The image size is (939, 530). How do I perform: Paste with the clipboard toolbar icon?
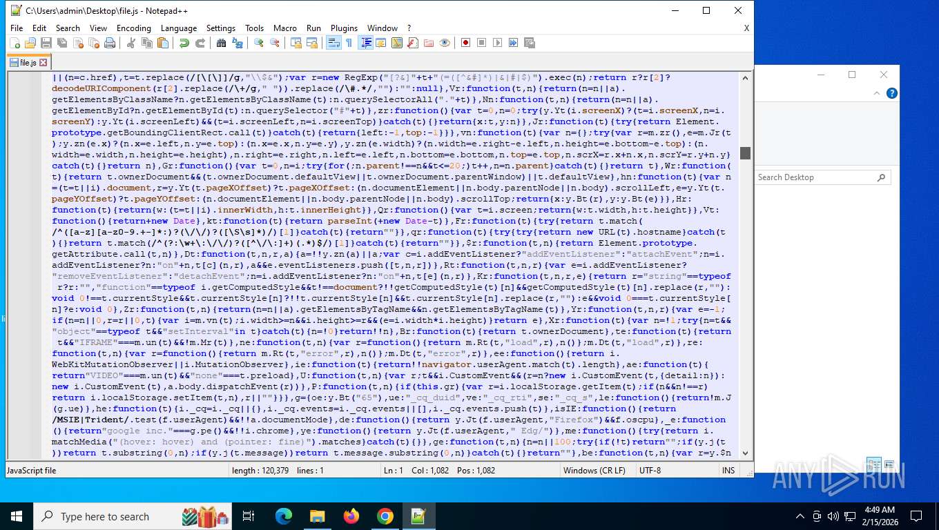(163, 43)
